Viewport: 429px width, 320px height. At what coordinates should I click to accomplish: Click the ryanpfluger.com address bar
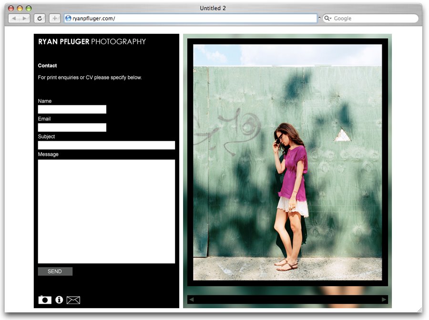point(191,18)
